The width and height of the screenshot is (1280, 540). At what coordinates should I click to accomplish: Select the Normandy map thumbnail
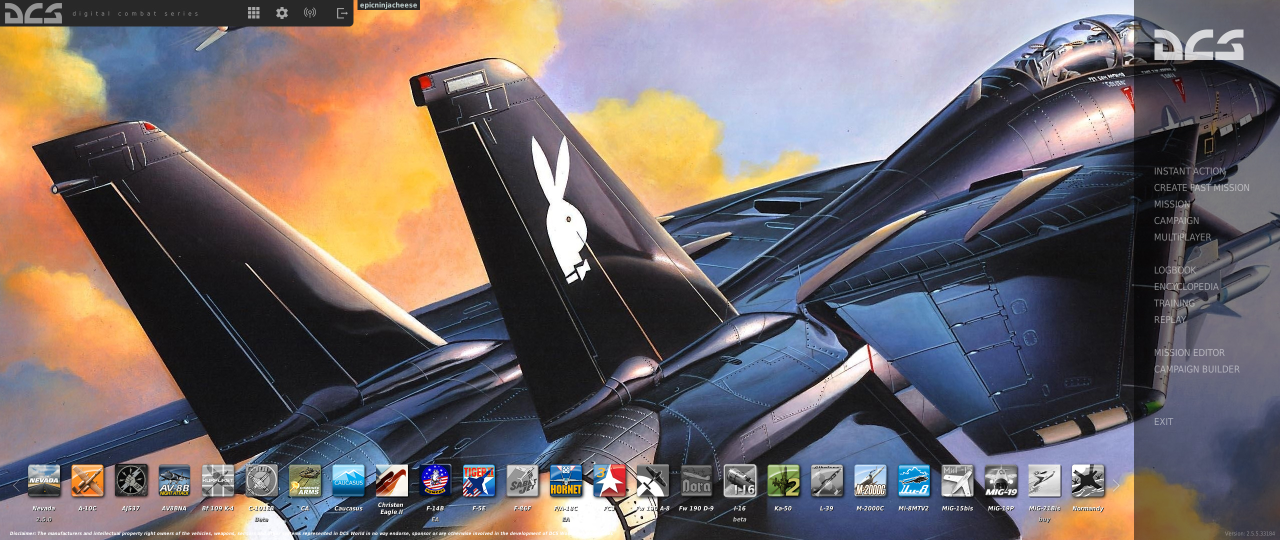tap(1087, 480)
